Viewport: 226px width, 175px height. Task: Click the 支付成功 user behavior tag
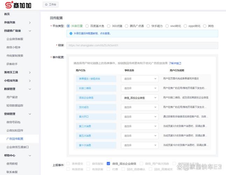[x=96, y=107]
